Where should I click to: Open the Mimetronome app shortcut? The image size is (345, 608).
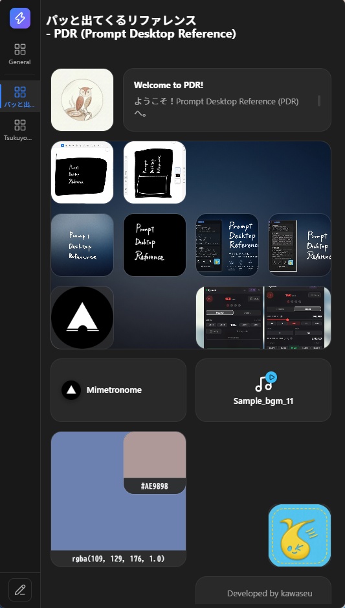[x=118, y=390]
